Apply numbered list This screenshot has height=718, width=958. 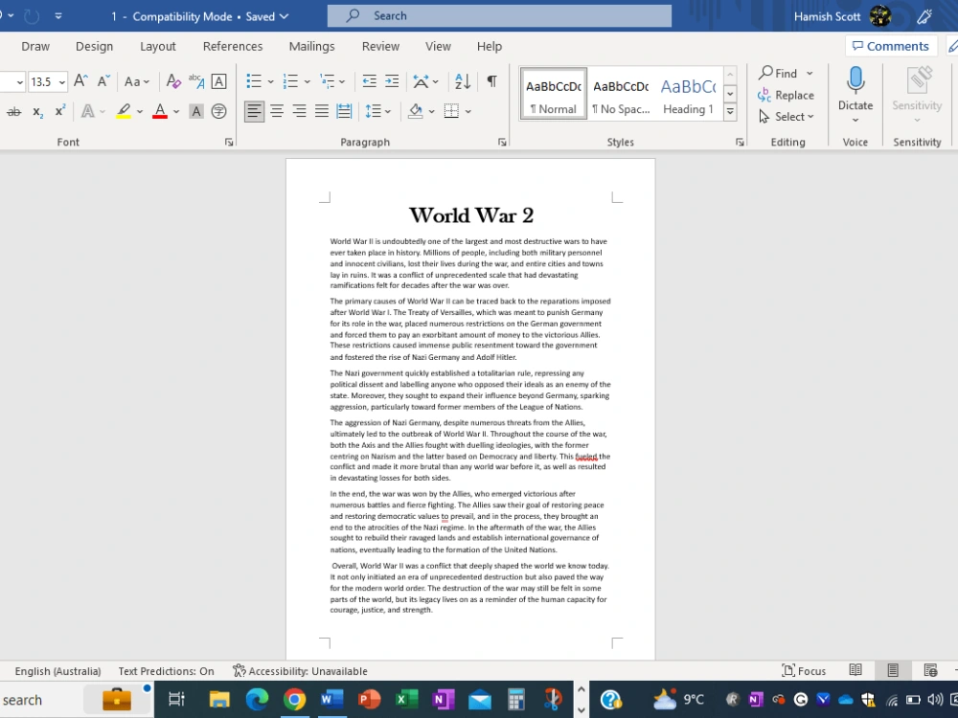pos(290,81)
